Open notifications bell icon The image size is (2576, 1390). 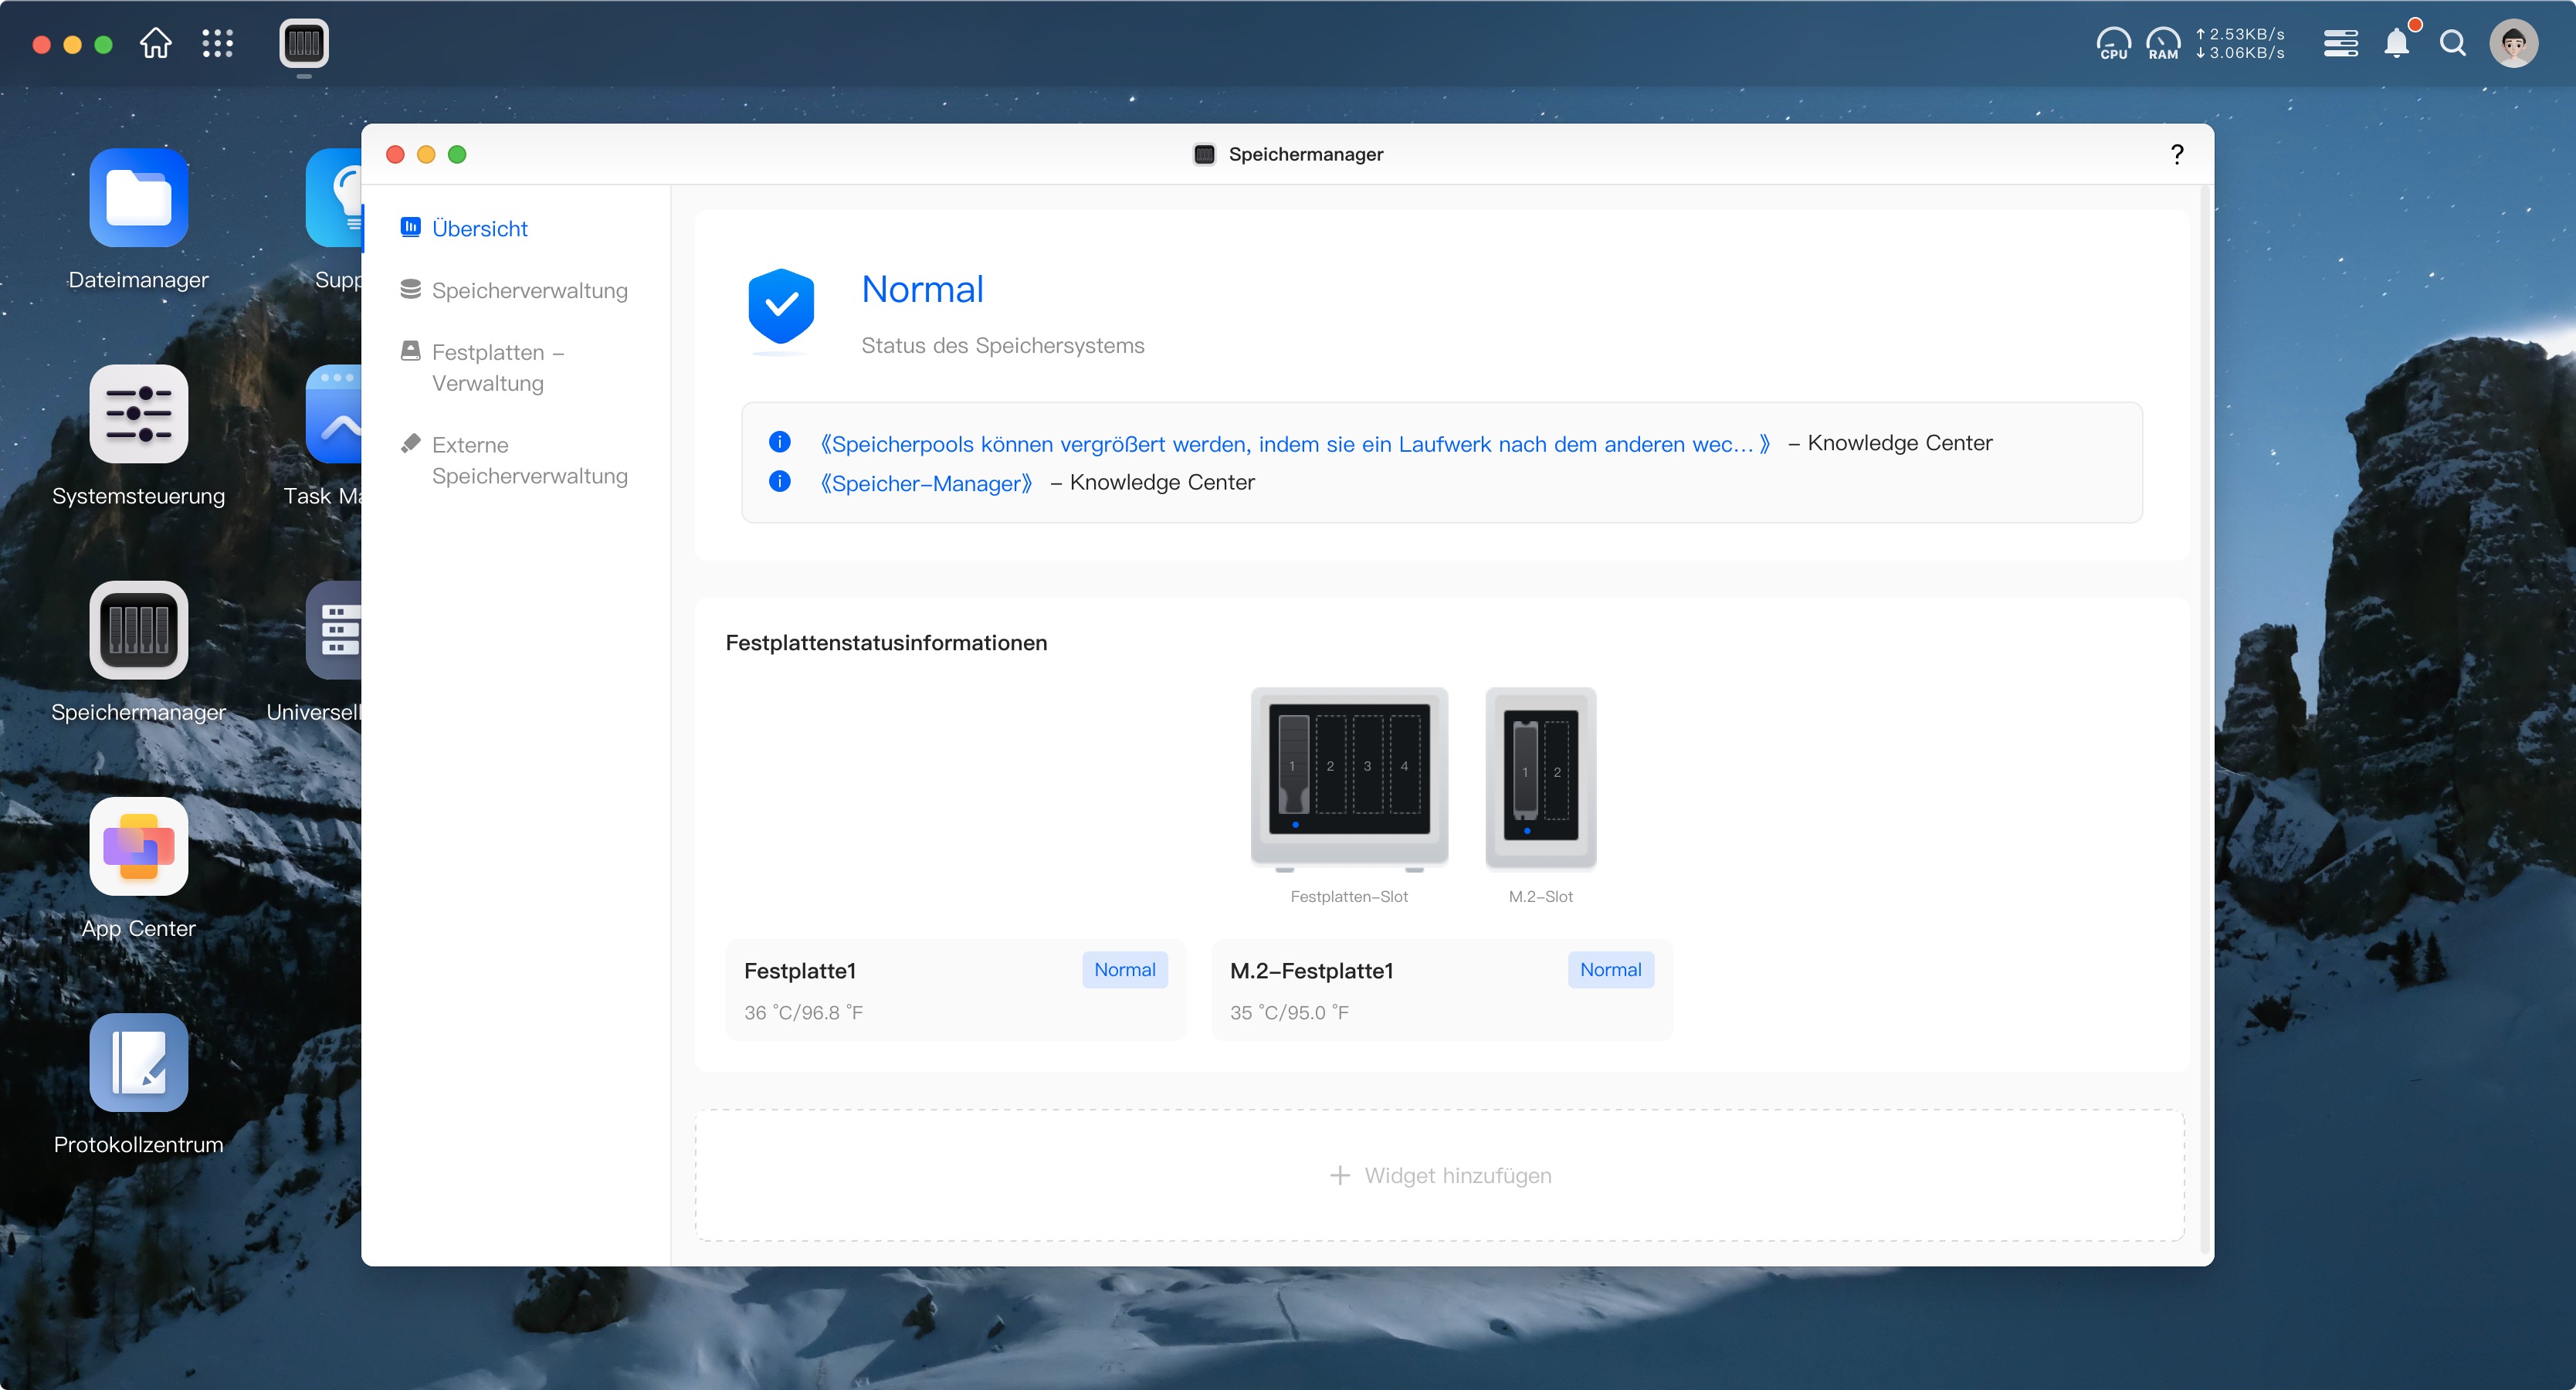point(2397,43)
